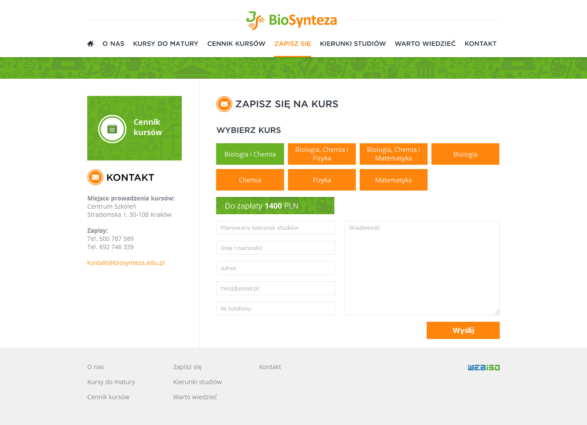This screenshot has height=425, width=587.
Task: Click the WYBIERZ KURS heading
Action: 249,130
